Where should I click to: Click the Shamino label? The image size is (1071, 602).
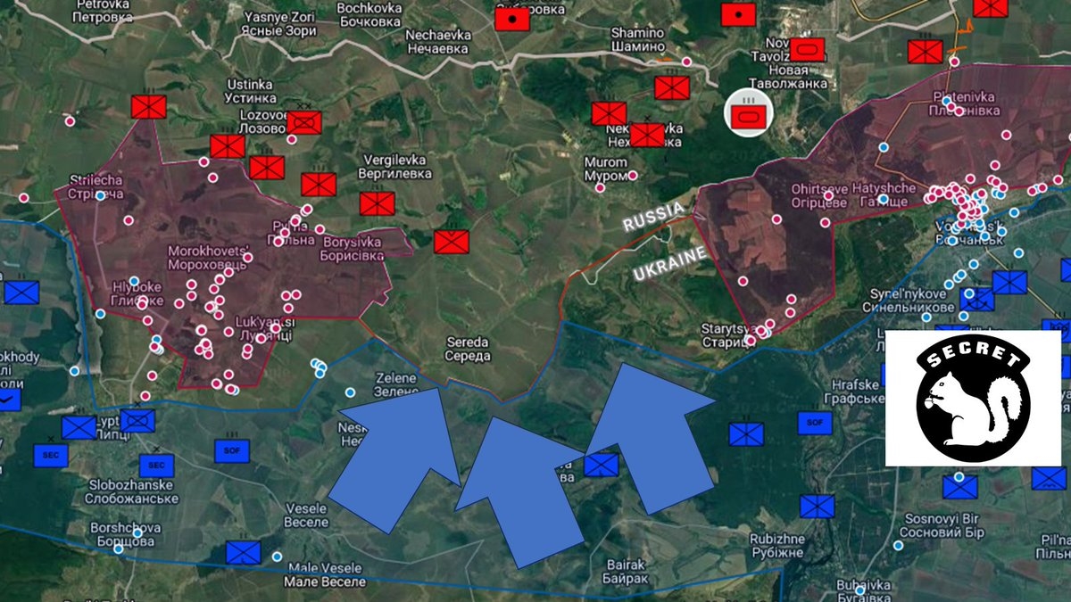[x=638, y=39]
